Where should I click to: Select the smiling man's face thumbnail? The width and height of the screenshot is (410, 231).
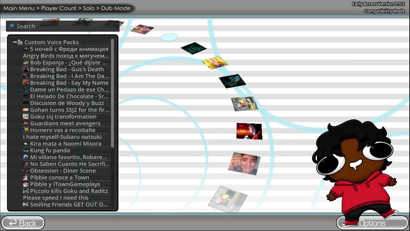point(244,164)
